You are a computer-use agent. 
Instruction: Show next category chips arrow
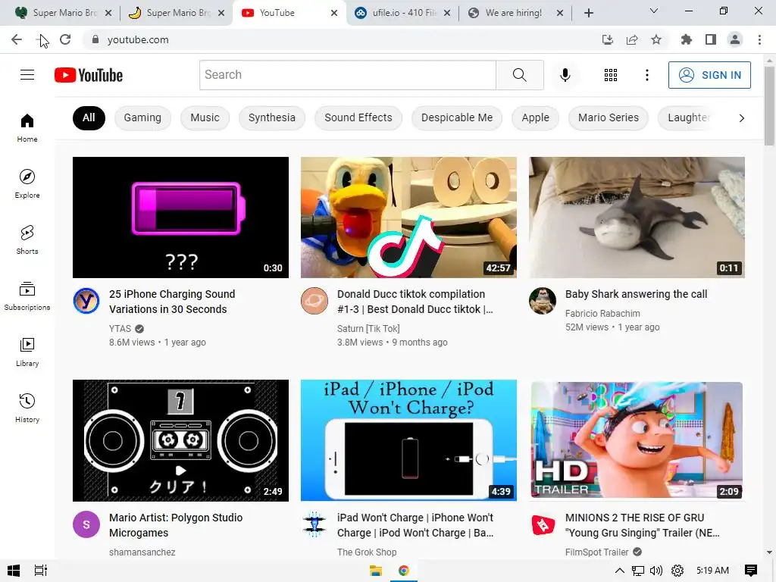(741, 117)
